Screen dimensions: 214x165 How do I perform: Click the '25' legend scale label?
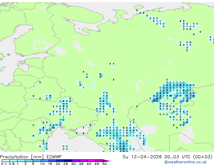[65, 164]
